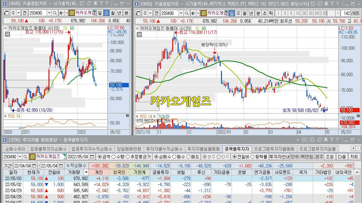The image size is (362, 203).
Task: Select 전일비 radio option
Action: [235, 157]
